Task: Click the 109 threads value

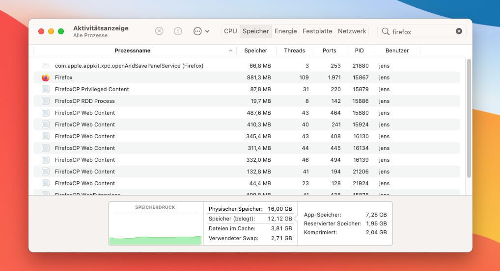Action: tap(304, 77)
